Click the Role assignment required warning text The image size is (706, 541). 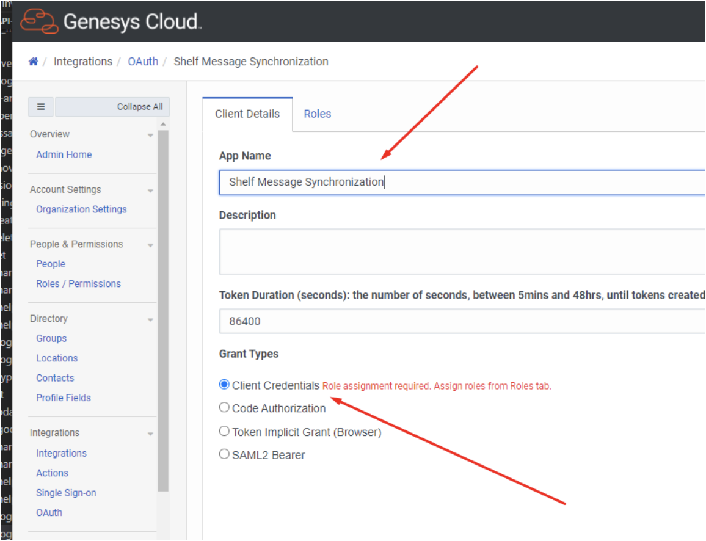coord(437,386)
